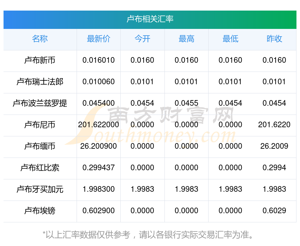Select the 昨收 column header
The height and width of the screenshot is (246, 300).
pos(274,39)
